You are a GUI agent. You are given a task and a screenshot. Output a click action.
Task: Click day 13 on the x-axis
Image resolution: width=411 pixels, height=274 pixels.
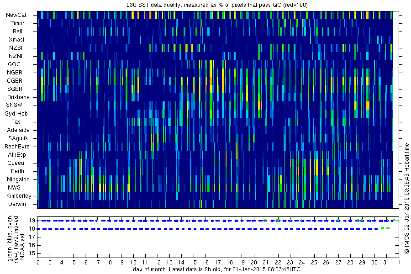[x=169, y=262]
